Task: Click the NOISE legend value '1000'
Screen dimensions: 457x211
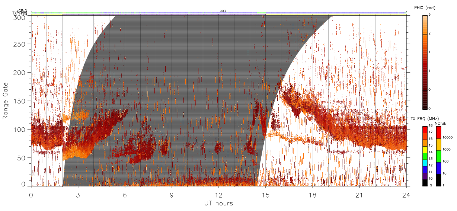Action: pyautogui.click(x=447, y=149)
